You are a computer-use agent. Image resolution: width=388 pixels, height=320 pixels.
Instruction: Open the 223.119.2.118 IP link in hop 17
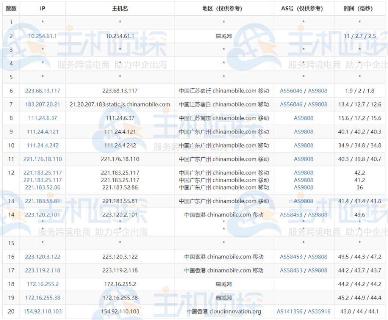coord(42,270)
